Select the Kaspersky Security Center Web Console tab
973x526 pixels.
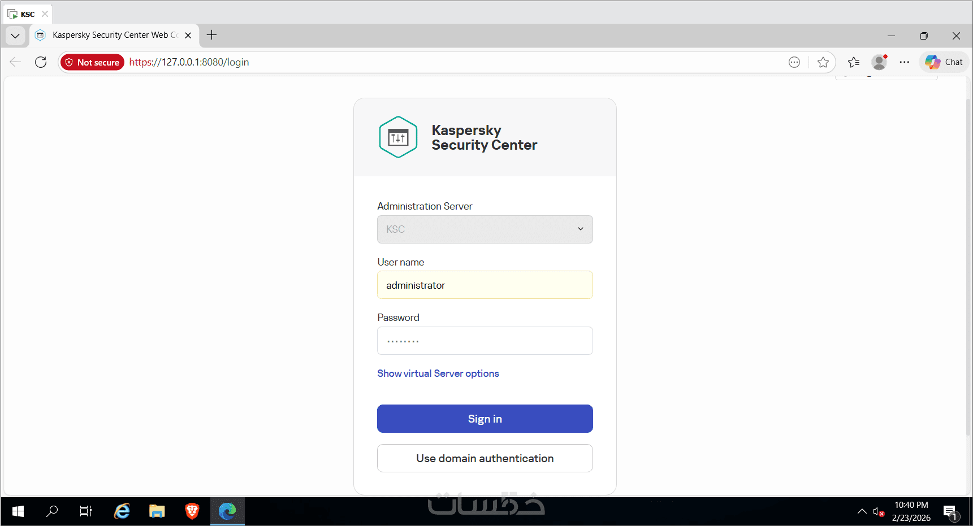coord(114,35)
